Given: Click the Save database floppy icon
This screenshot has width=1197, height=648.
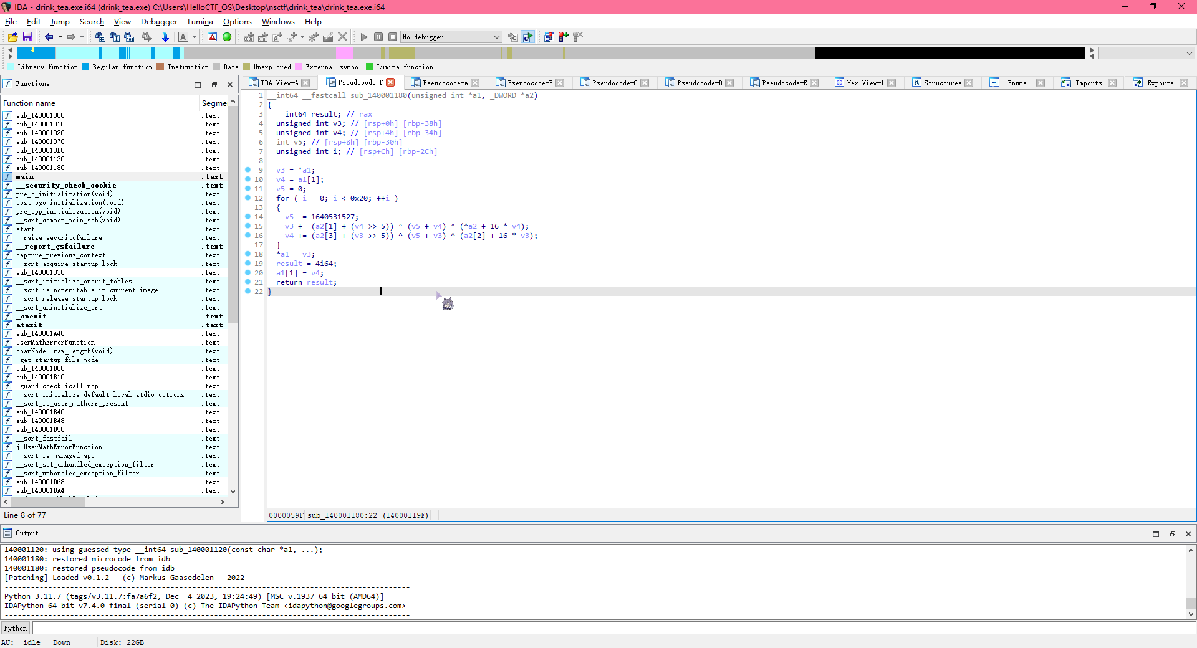Looking at the screenshot, I should pos(27,37).
